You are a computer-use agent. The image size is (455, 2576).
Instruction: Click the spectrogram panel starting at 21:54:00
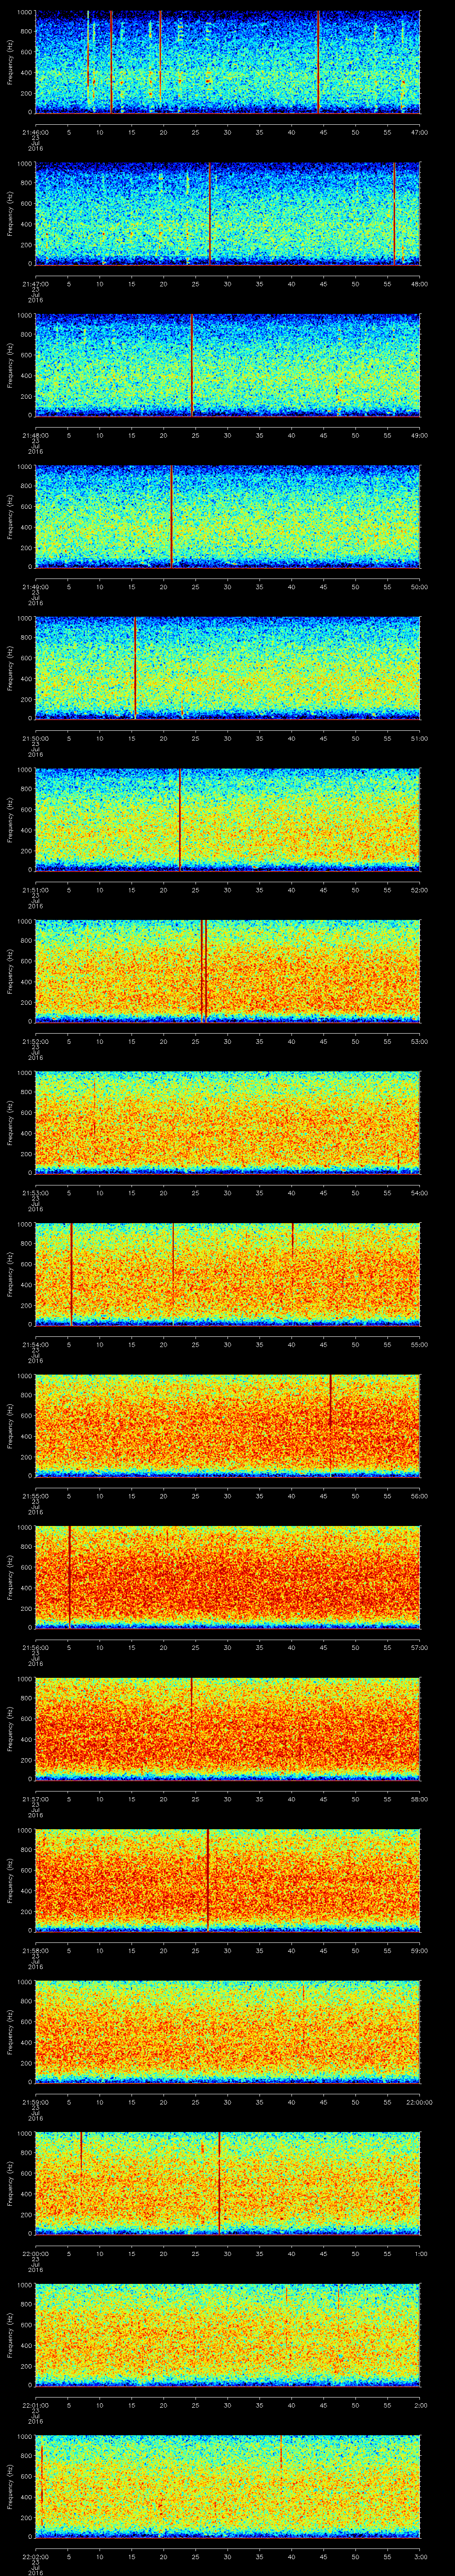228,1276
